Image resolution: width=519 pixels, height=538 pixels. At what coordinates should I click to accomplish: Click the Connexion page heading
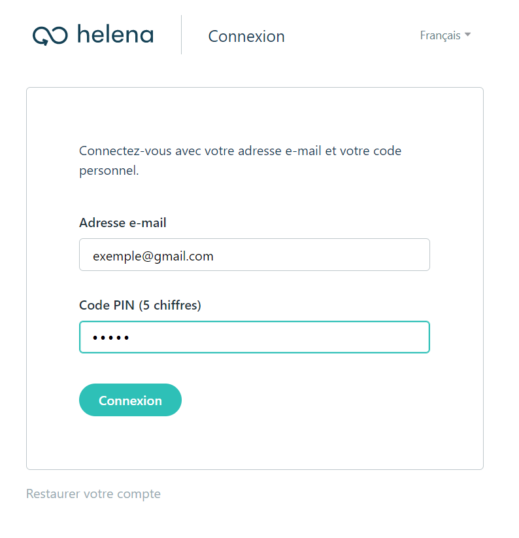246,37
